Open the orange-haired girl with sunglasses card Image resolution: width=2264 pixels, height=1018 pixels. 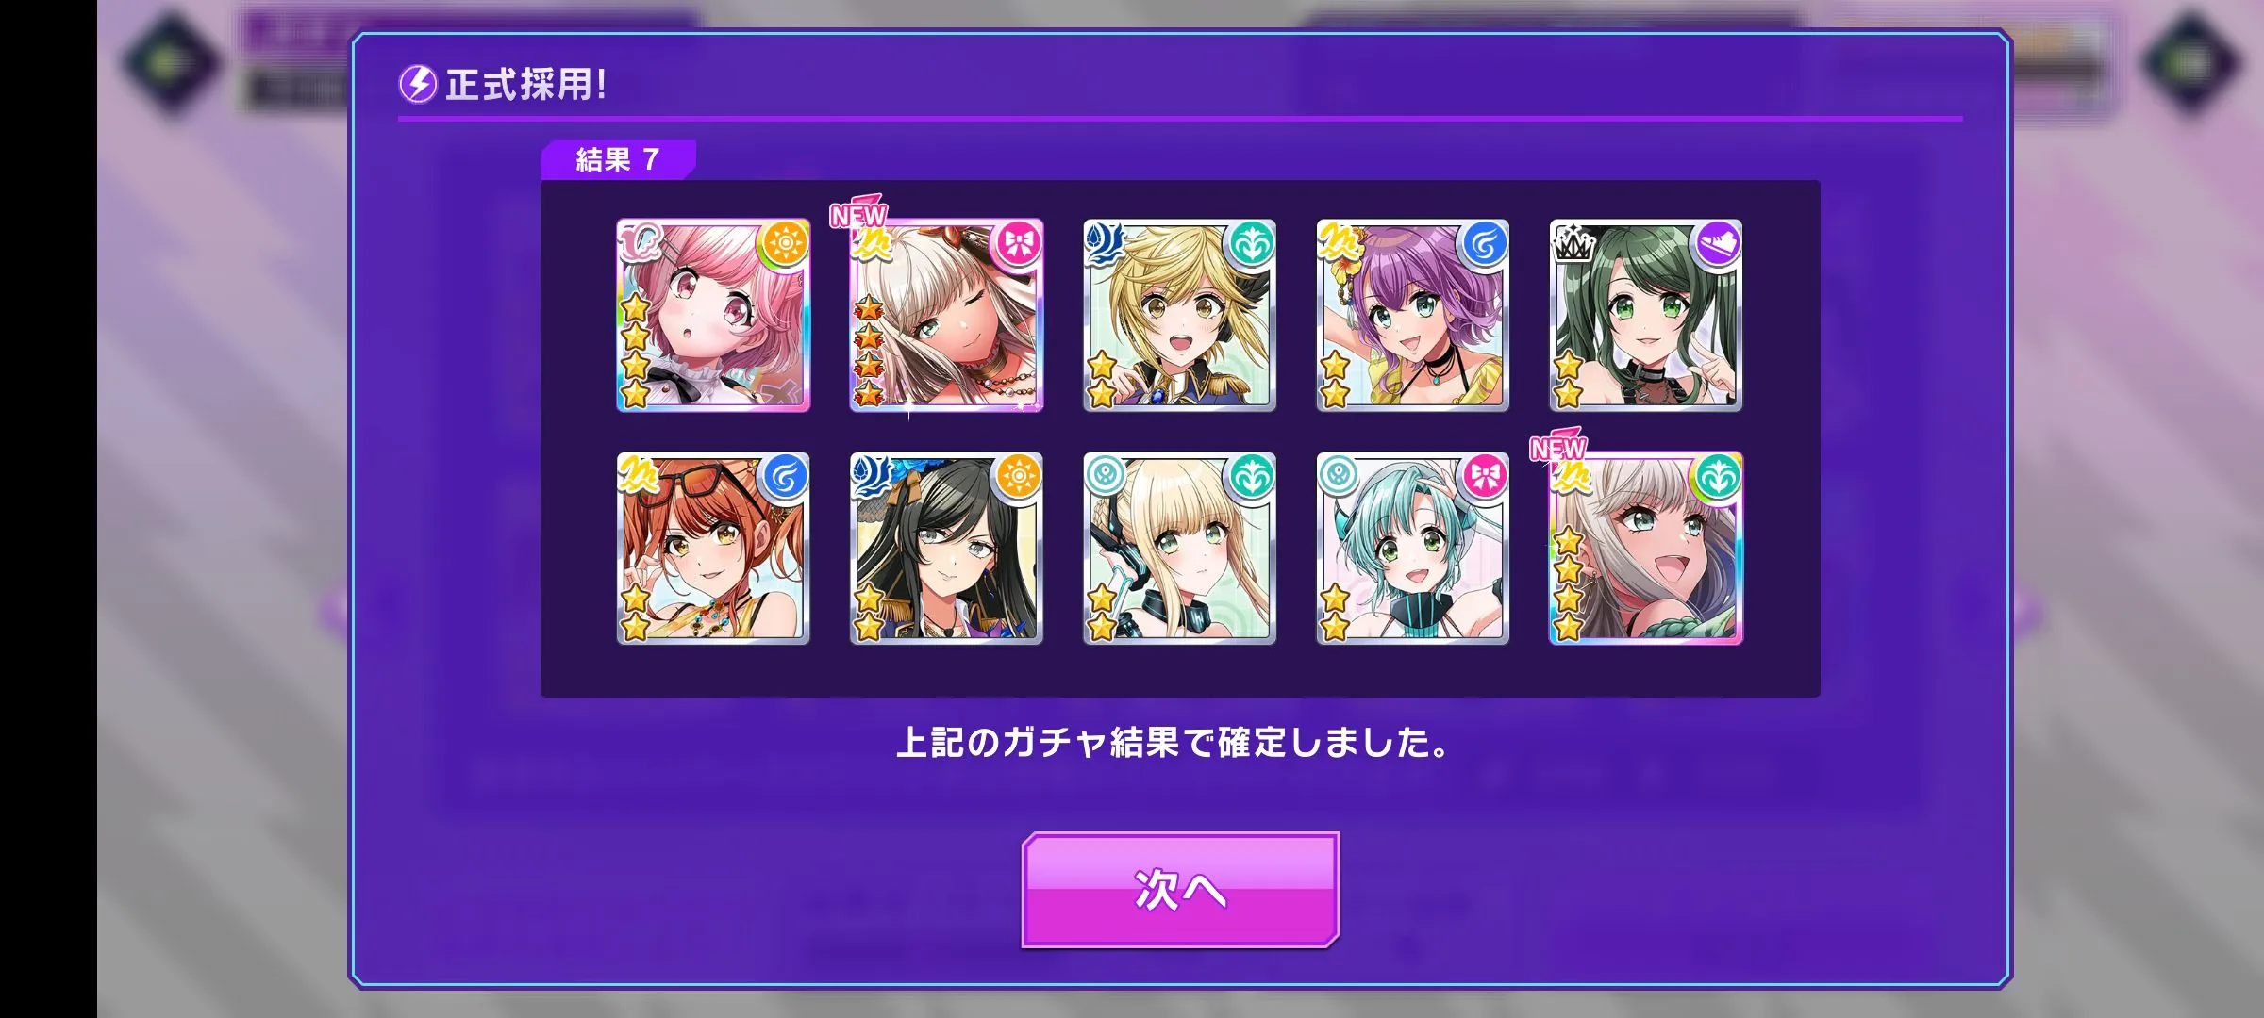[713, 549]
